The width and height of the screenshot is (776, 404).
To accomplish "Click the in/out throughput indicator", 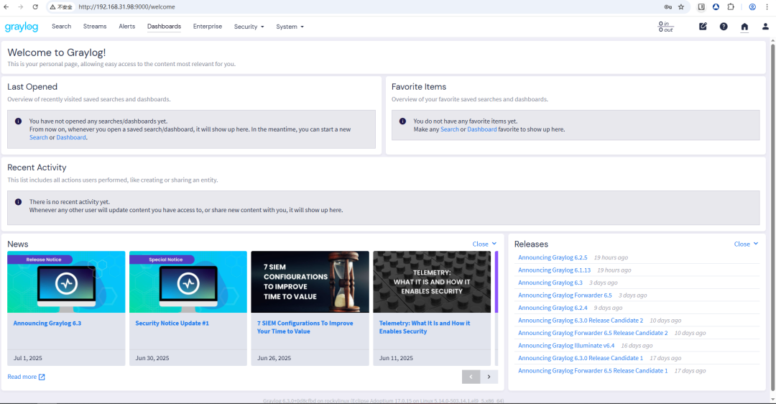I will 665,27.
